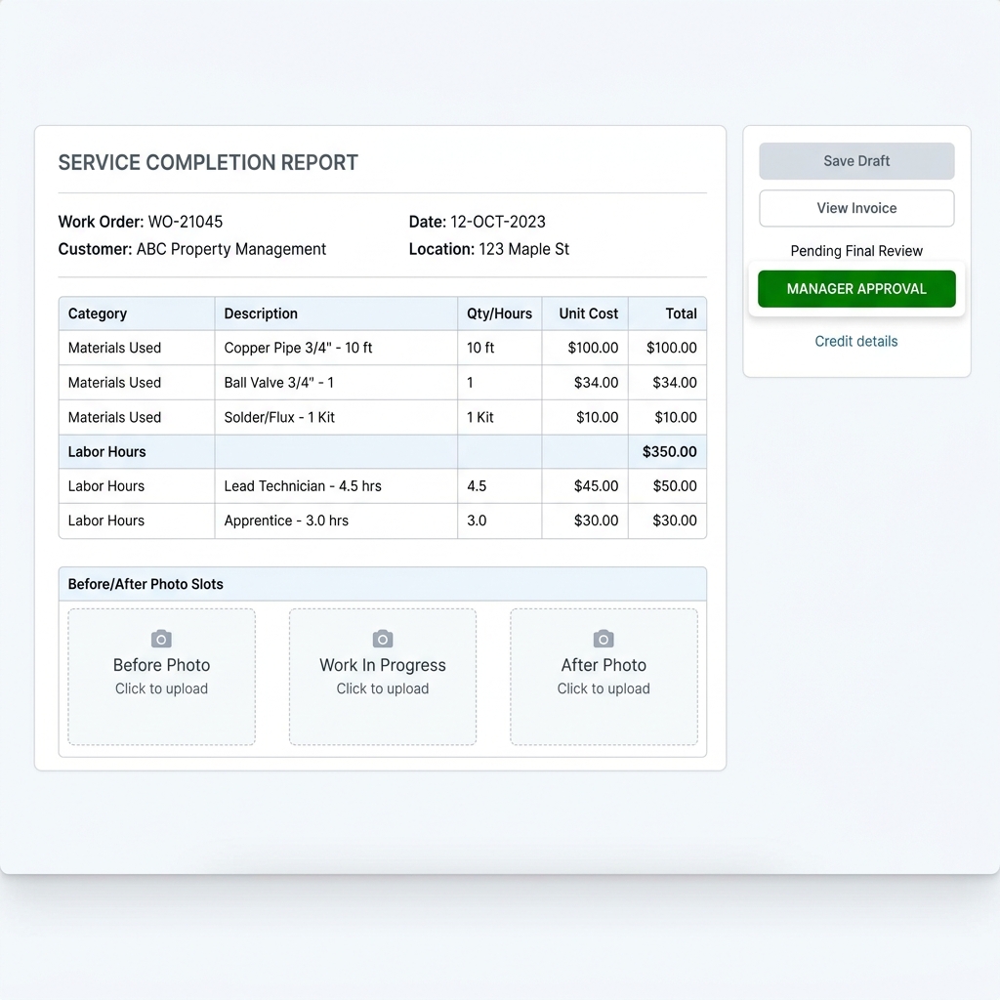
Task: Select the Ball Valve 3/4" description cell
Action: (x=279, y=382)
